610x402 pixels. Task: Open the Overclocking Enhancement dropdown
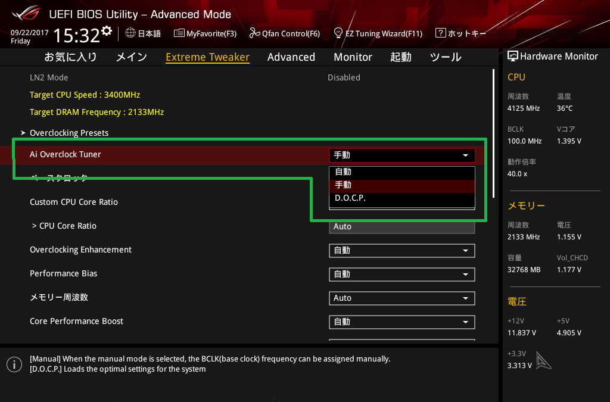pos(402,251)
